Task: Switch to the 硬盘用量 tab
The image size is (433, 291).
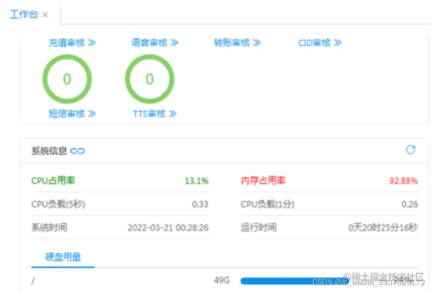Action: (63, 257)
